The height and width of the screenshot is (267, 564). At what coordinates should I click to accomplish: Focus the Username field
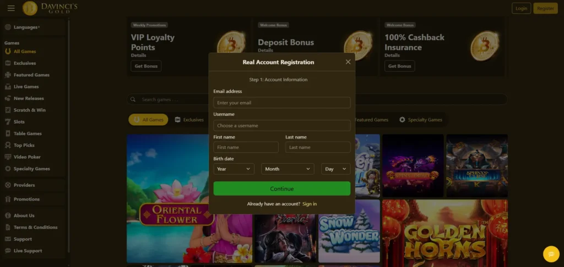pyautogui.click(x=282, y=126)
